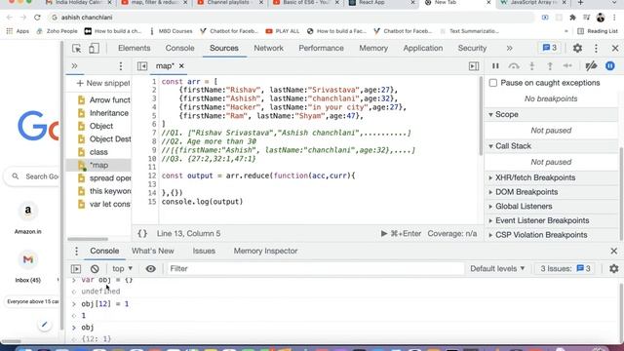Open the spread operator snippet
This screenshot has width=624, height=351.
[x=104, y=178]
